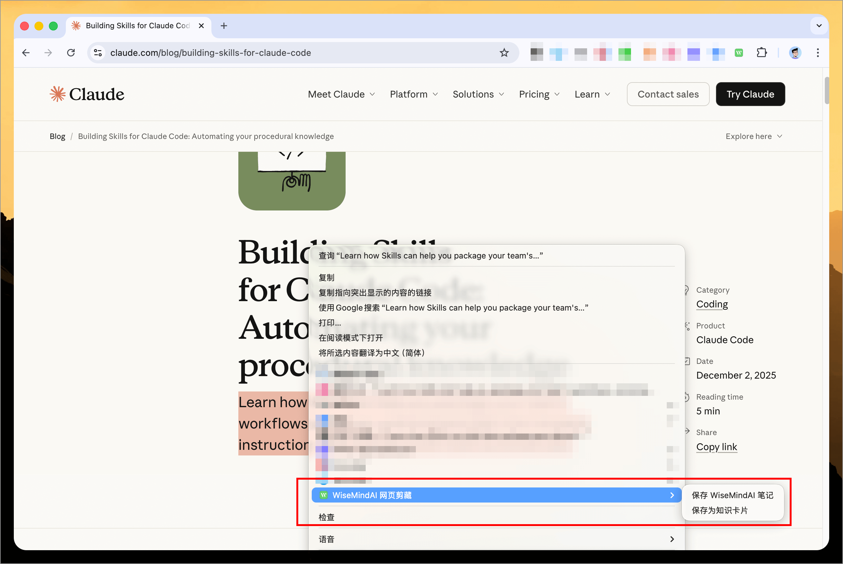
Task: View site information icon in address bar
Action: 98,53
